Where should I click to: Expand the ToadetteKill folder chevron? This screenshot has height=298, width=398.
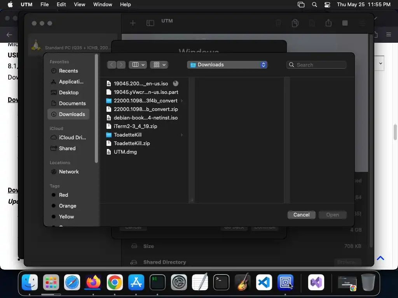tap(182, 135)
